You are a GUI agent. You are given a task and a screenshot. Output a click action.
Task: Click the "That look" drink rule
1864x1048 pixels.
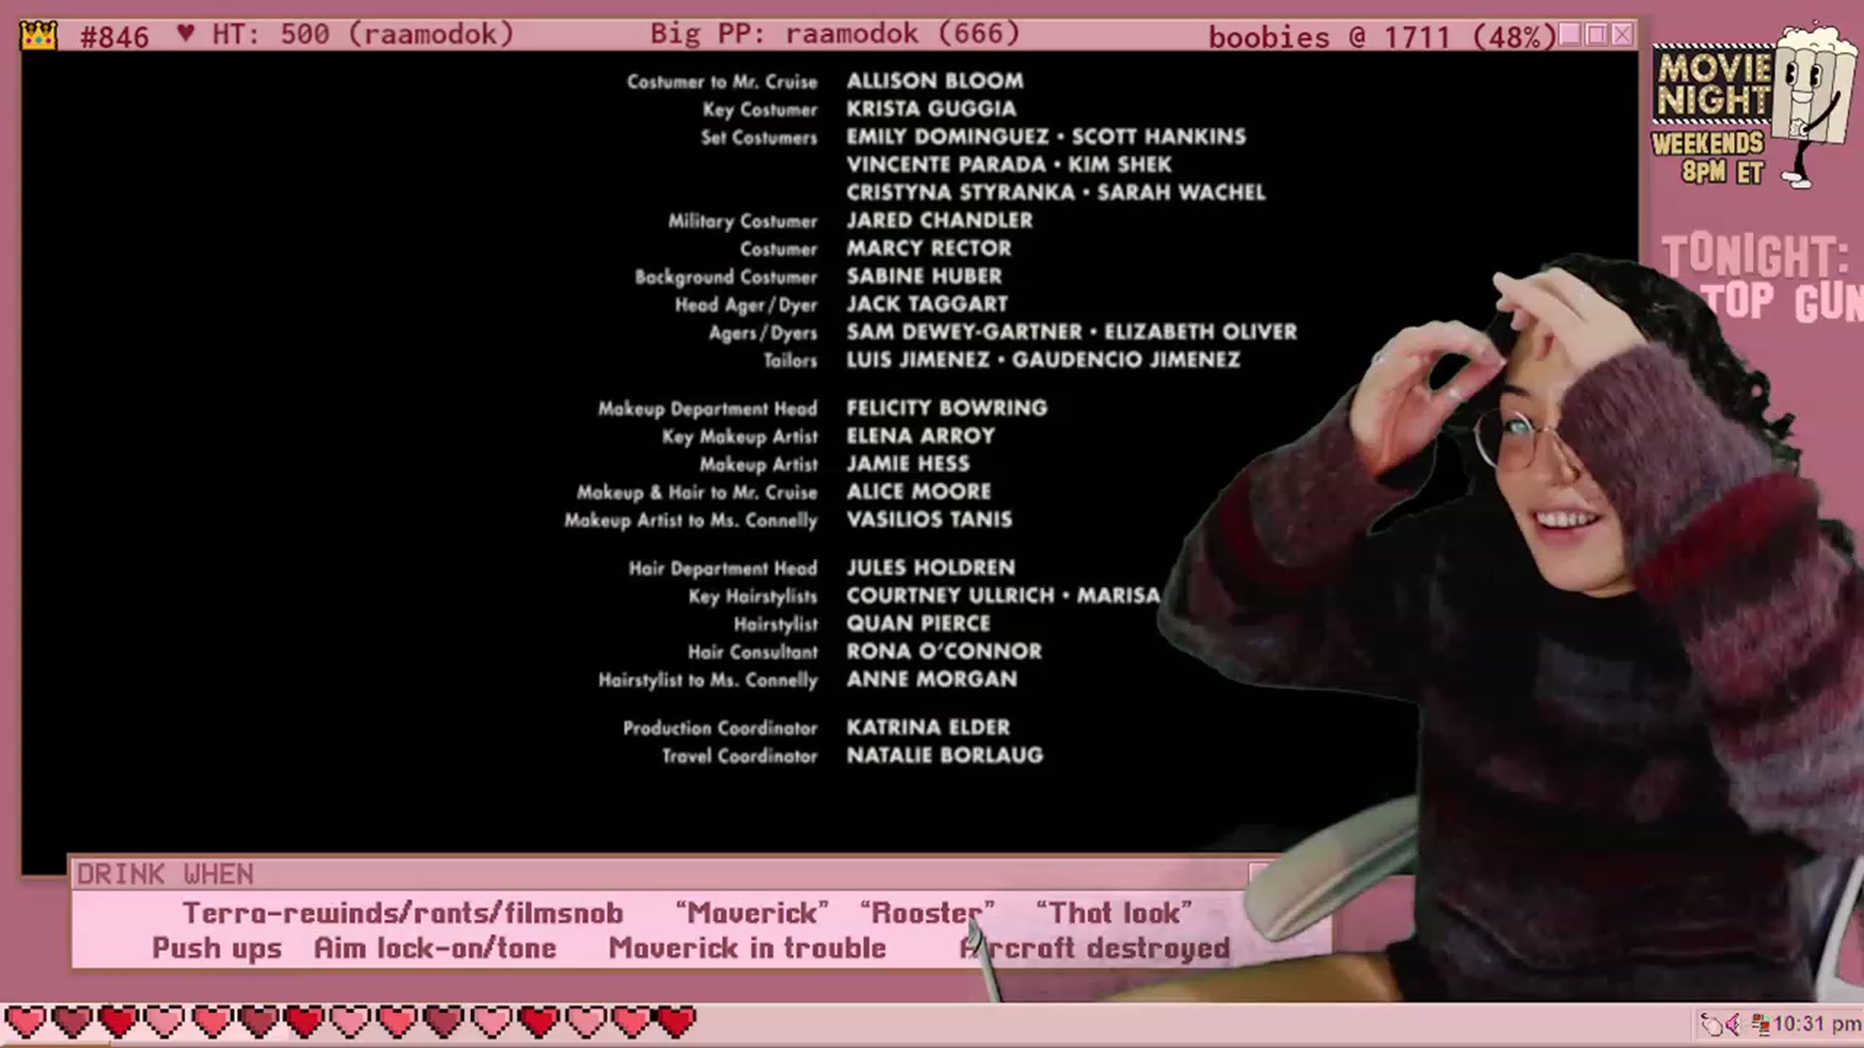point(1114,913)
